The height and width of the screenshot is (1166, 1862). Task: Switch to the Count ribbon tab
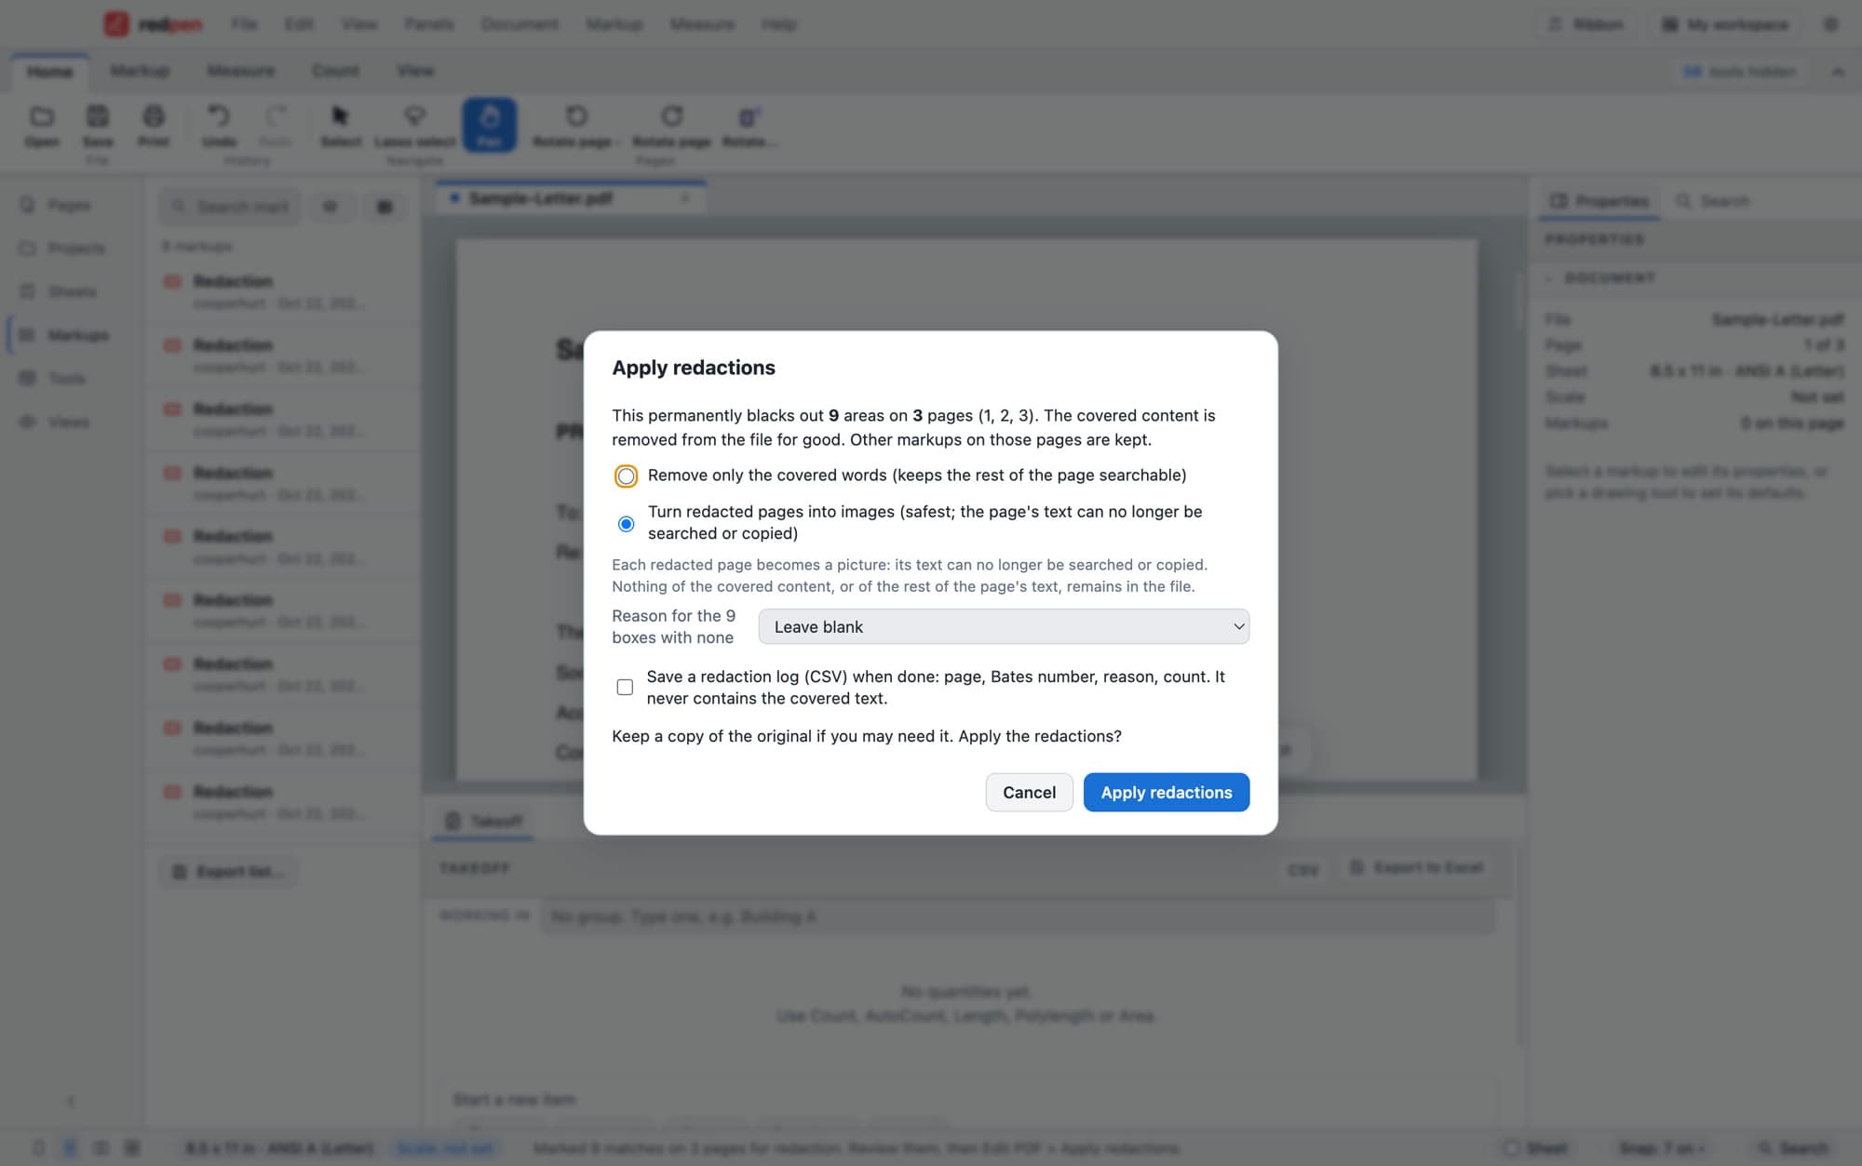(x=335, y=71)
